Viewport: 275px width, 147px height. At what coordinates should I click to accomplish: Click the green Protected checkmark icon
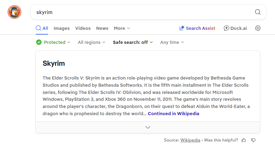pos(39,42)
